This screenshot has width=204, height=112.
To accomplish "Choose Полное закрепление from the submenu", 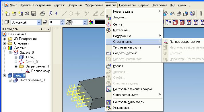I will click(x=184, y=42).
